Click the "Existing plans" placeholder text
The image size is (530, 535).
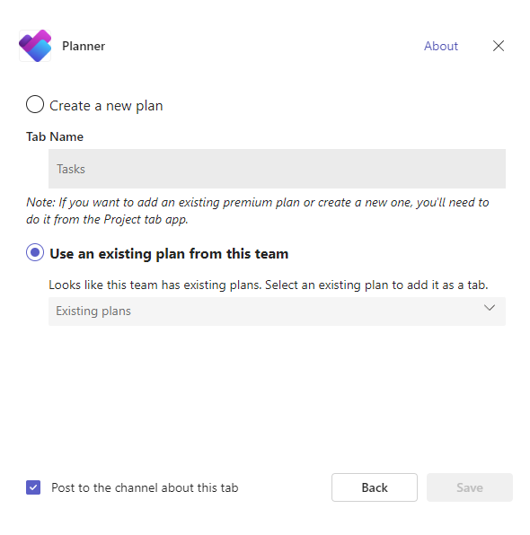point(93,311)
